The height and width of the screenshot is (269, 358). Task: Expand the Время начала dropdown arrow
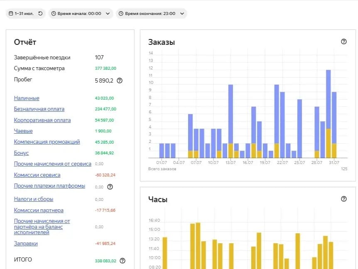coord(108,13)
